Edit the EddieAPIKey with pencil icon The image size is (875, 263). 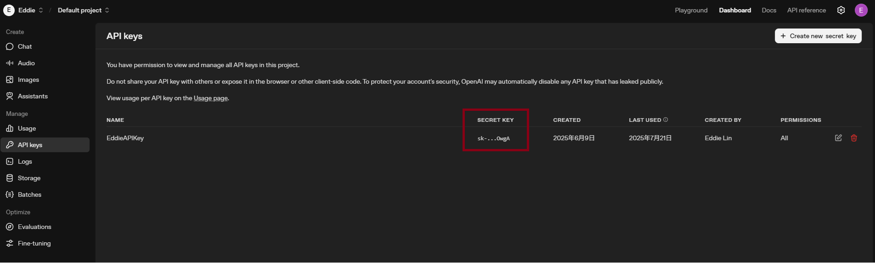point(838,138)
